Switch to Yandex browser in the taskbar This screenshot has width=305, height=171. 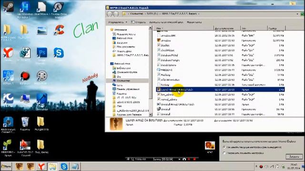point(41,166)
